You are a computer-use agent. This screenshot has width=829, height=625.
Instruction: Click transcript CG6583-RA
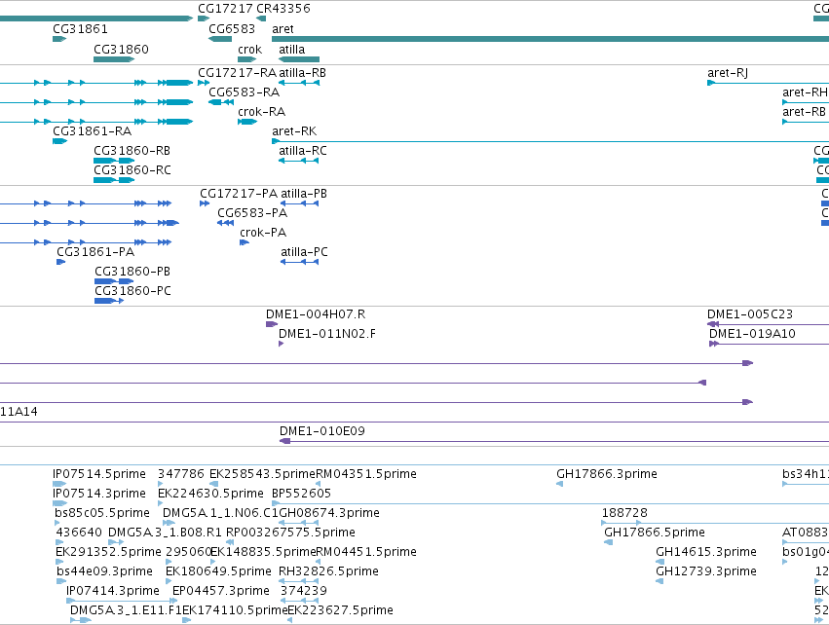(221, 102)
